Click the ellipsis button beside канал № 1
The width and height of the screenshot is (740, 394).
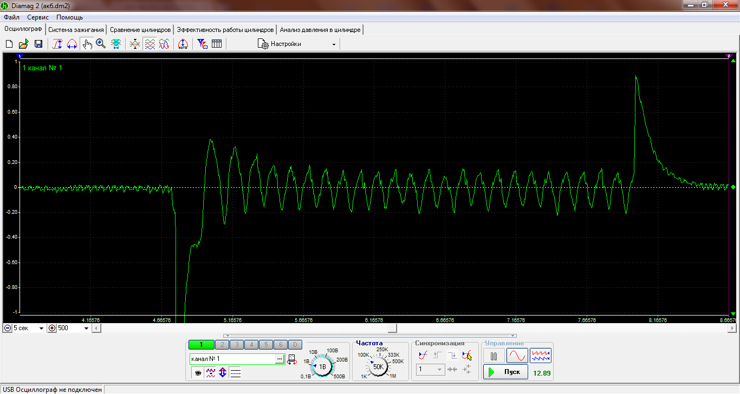(280, 359)
